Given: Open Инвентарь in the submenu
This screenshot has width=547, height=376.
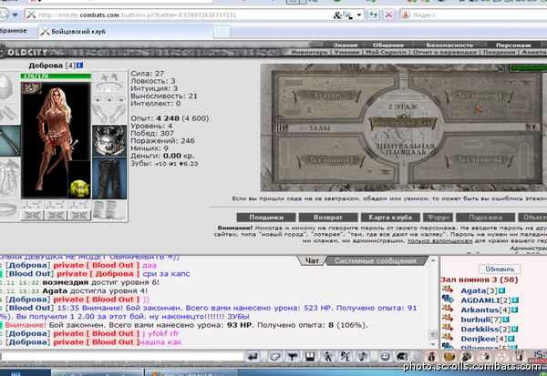Looking at the screenshot, I should click(x=309, y=52).
